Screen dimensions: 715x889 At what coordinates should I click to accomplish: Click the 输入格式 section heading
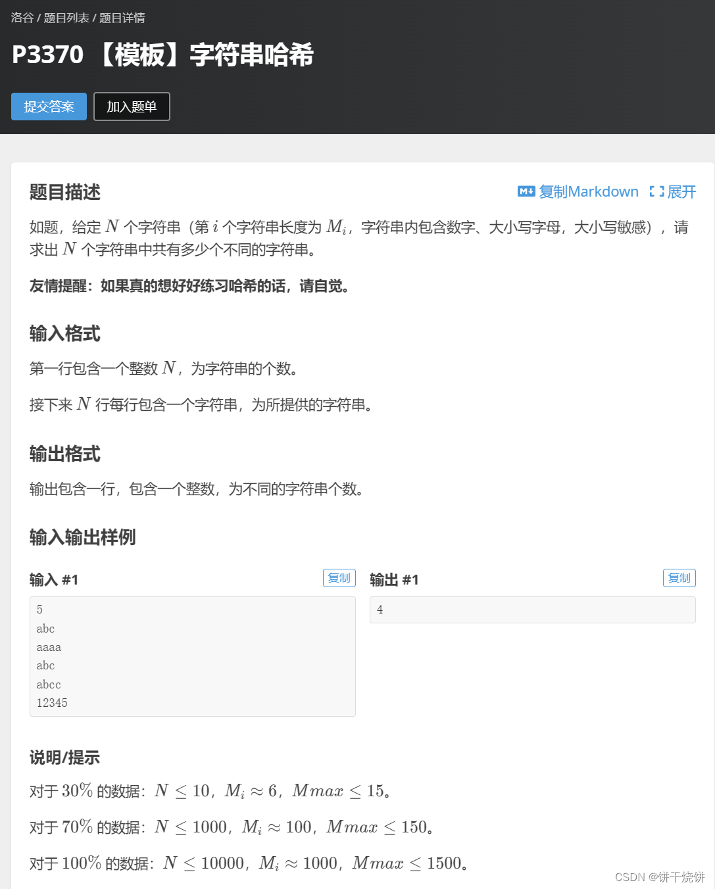pyautogui.click(x=64, y=334)
